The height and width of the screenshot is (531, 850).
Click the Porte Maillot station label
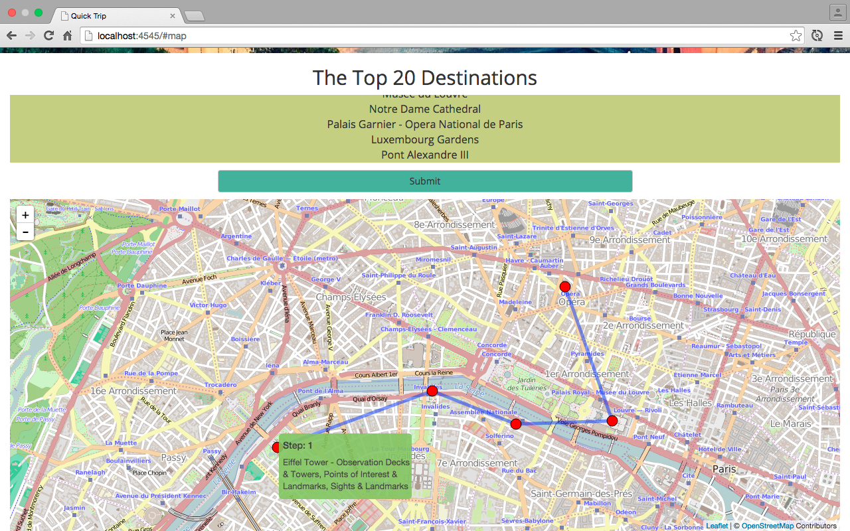pos(179,208)
